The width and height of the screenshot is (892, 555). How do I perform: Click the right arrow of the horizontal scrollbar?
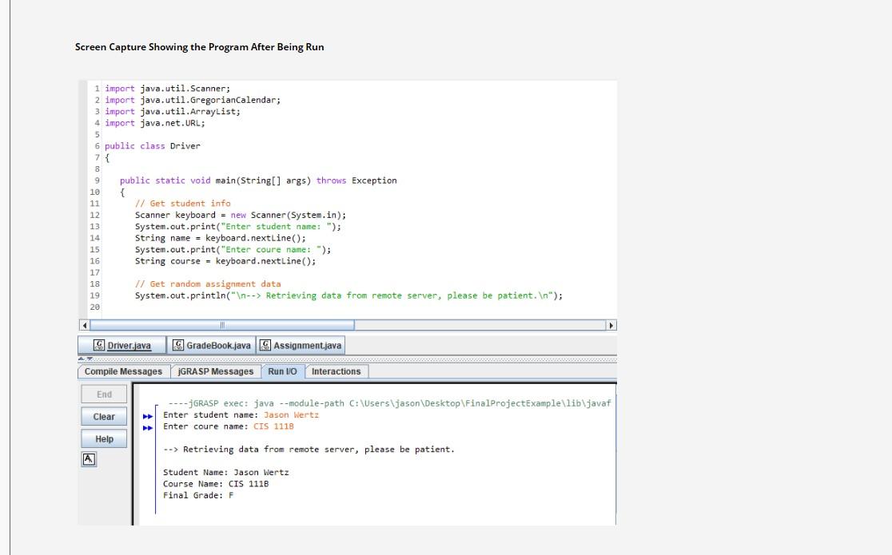pos(611,324)
